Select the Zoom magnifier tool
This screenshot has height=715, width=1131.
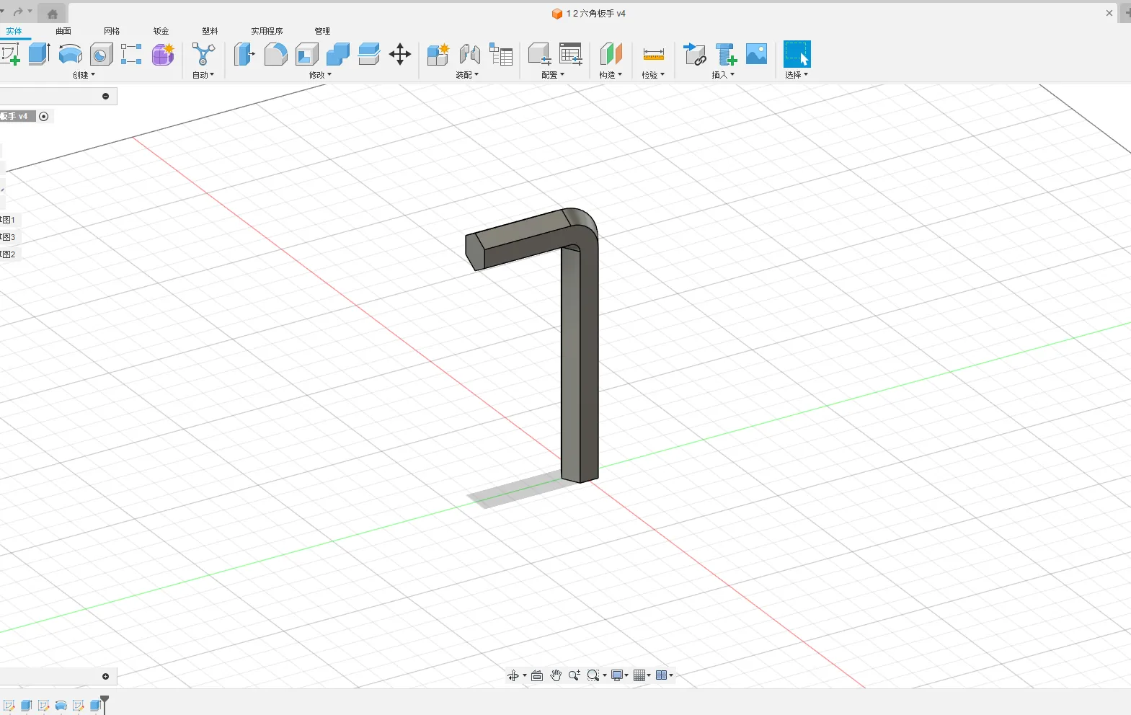tap(574, 675)
